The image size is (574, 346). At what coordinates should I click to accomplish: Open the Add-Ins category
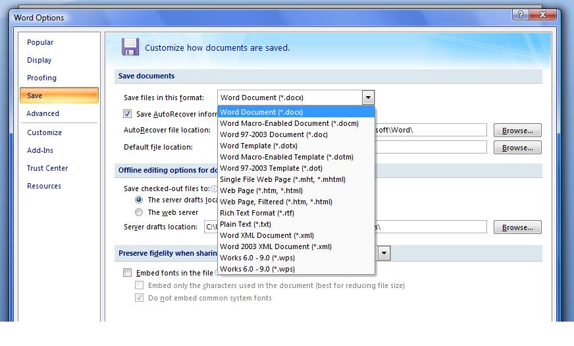pos(40,150)
